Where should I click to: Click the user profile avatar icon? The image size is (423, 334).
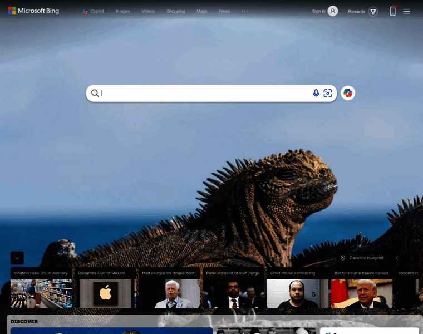point(333,11)
